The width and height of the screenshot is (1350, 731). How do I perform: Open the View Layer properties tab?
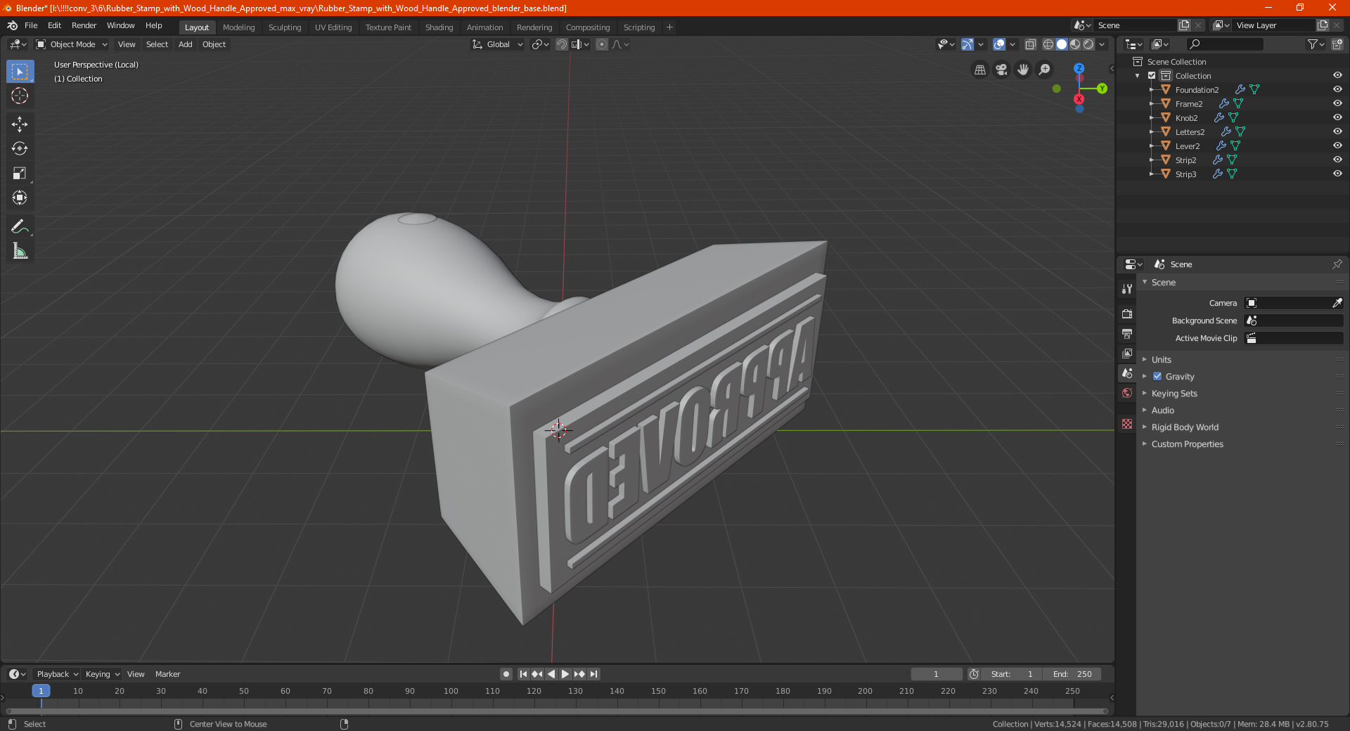point(1127,353)
